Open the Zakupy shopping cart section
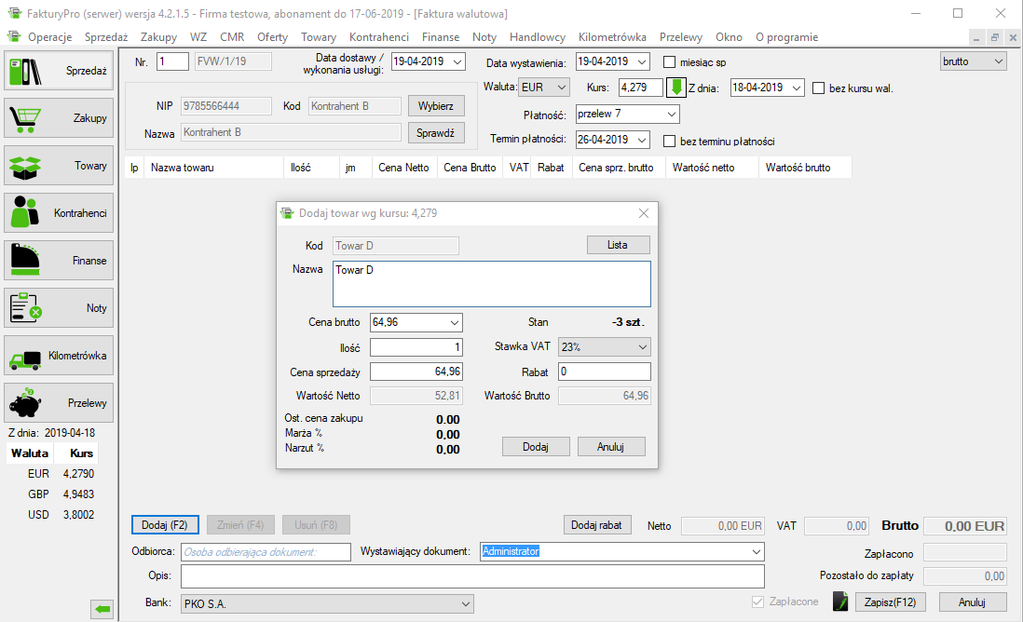1023x622 pixels. (59, 118)
